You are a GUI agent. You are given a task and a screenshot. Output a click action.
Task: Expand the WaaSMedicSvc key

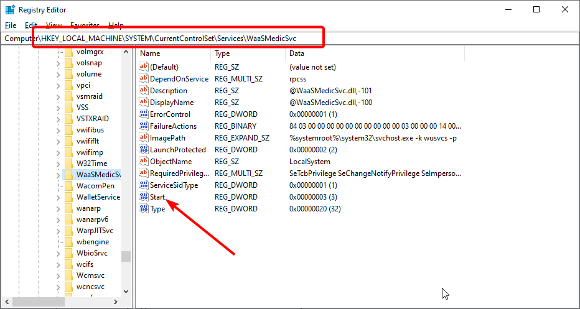coord(58,175)
